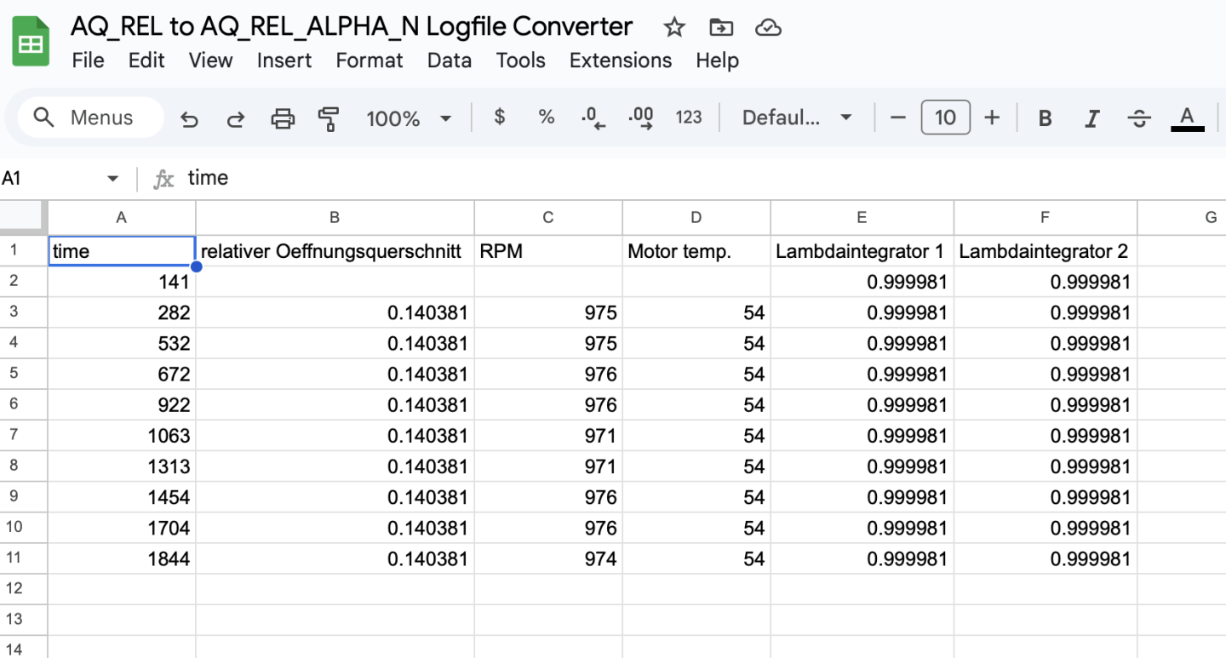Screen dimensions: 1226x658
Task: Open the Format menu
Action: click(x=370, y=60)
